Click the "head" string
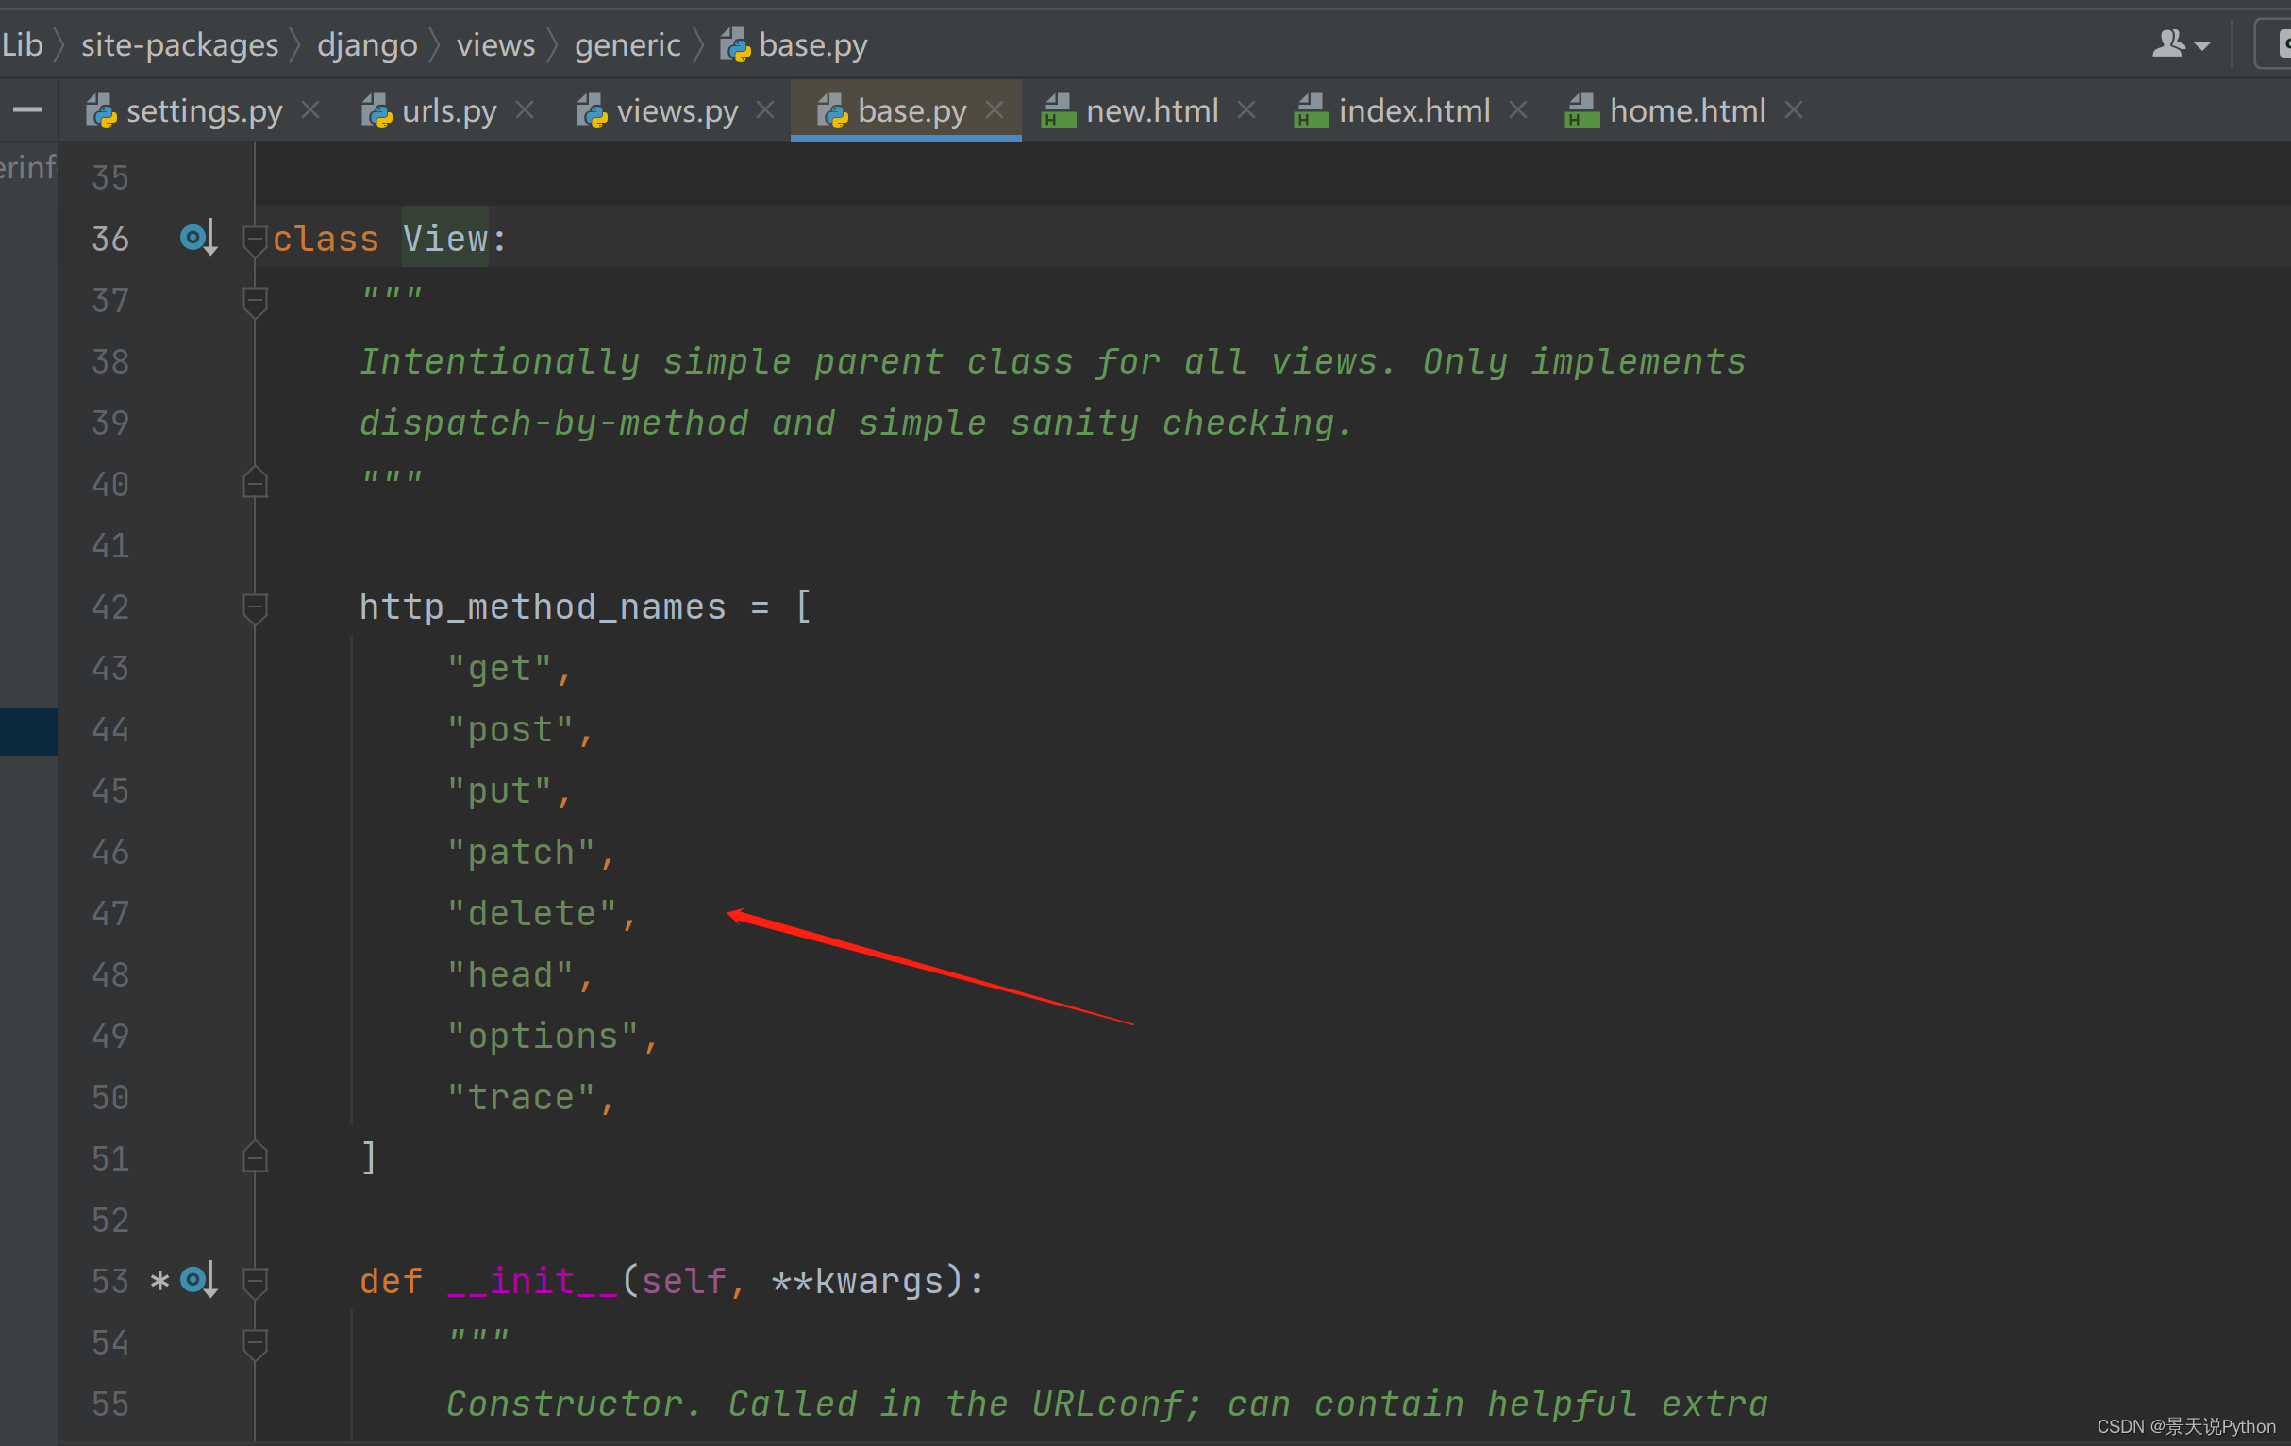This screenshot has width=2291, height=1446. [510, 975]
